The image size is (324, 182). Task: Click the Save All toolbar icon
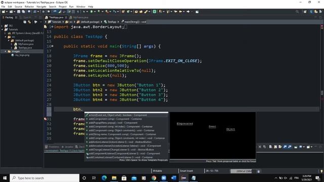23,12
